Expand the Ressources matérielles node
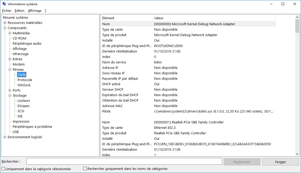Screen dimensions: 301x173 [5, 23]
